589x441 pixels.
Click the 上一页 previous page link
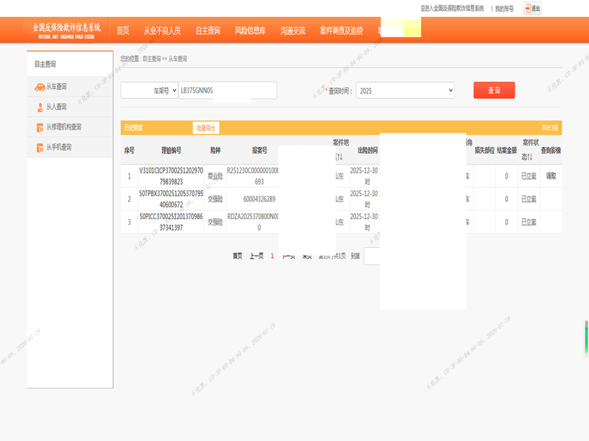[x=256, y=256]
